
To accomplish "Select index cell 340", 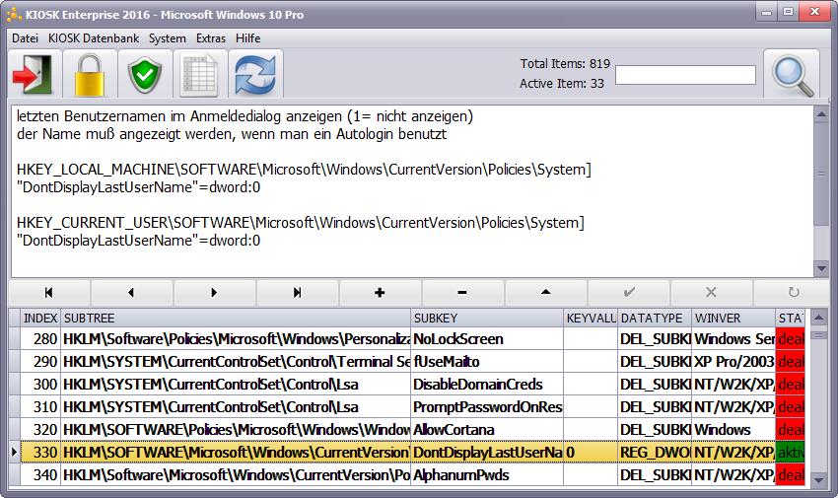I will coord(40,475).
